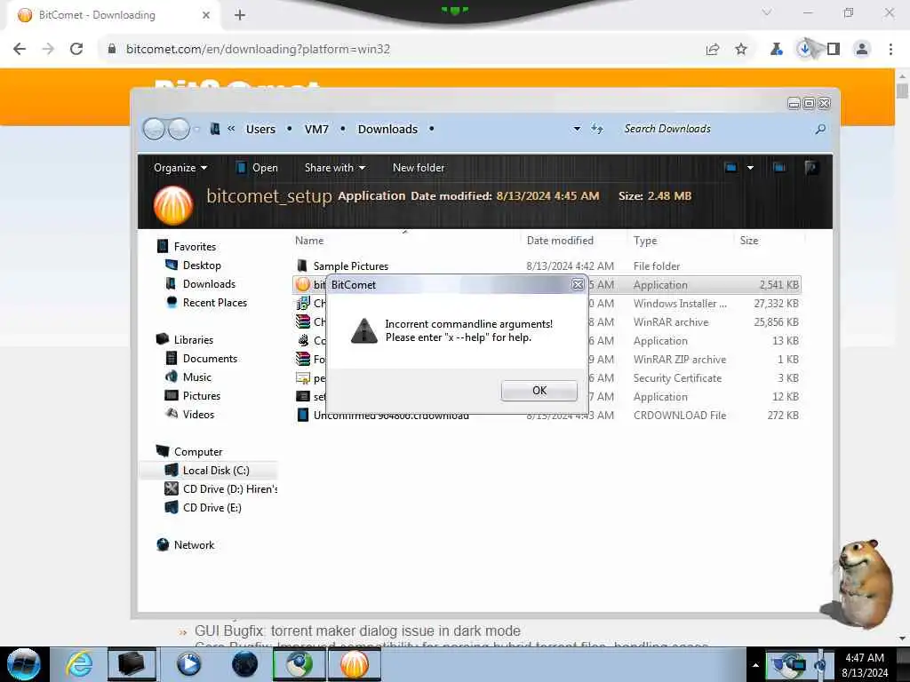This screenshot has height=682, width=910.
Task: Click New folder in Explorer toolbar
Action: pyautogui.click(x=419, y=168)
